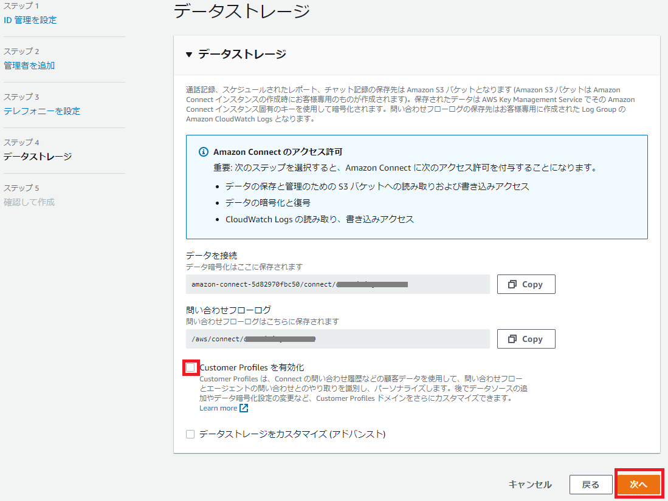Click the 問い合わせフローログはこちらに保存されます hint text

coord(263,321)
